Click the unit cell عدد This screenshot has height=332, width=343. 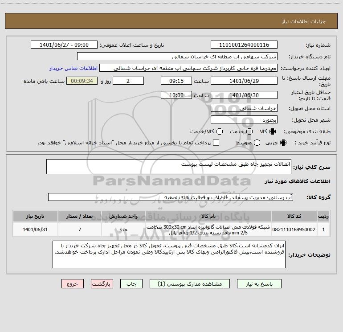pos(123,230)
